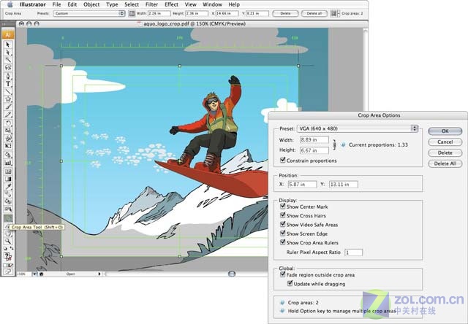Open the Filter menu
468x324 pixels.
pos(151,4)
